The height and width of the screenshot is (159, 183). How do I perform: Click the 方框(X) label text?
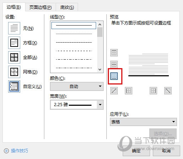click(30, 43)
